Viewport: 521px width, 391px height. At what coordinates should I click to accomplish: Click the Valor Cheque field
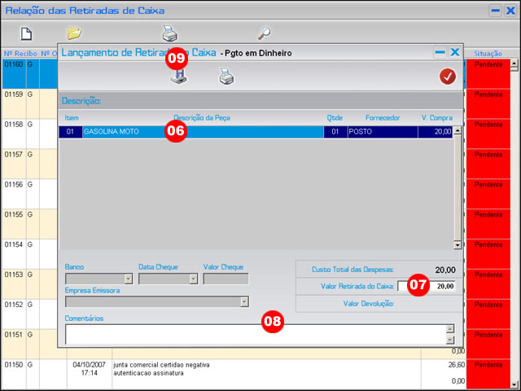(x=225, y=279)
